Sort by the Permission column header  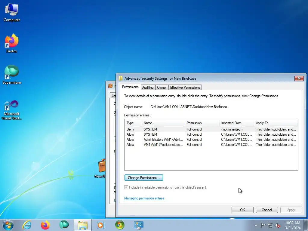[202, 123]
